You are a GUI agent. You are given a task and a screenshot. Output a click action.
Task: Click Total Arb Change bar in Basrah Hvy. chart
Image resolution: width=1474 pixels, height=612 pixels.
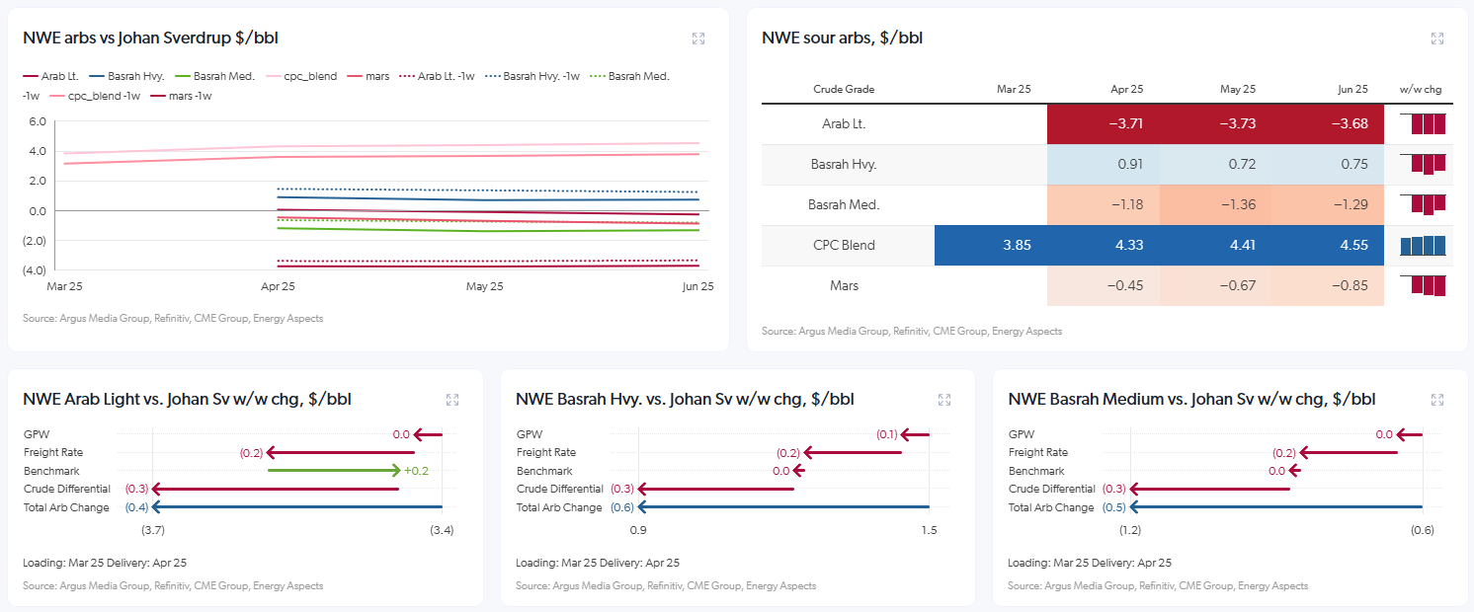pos(783,507)
